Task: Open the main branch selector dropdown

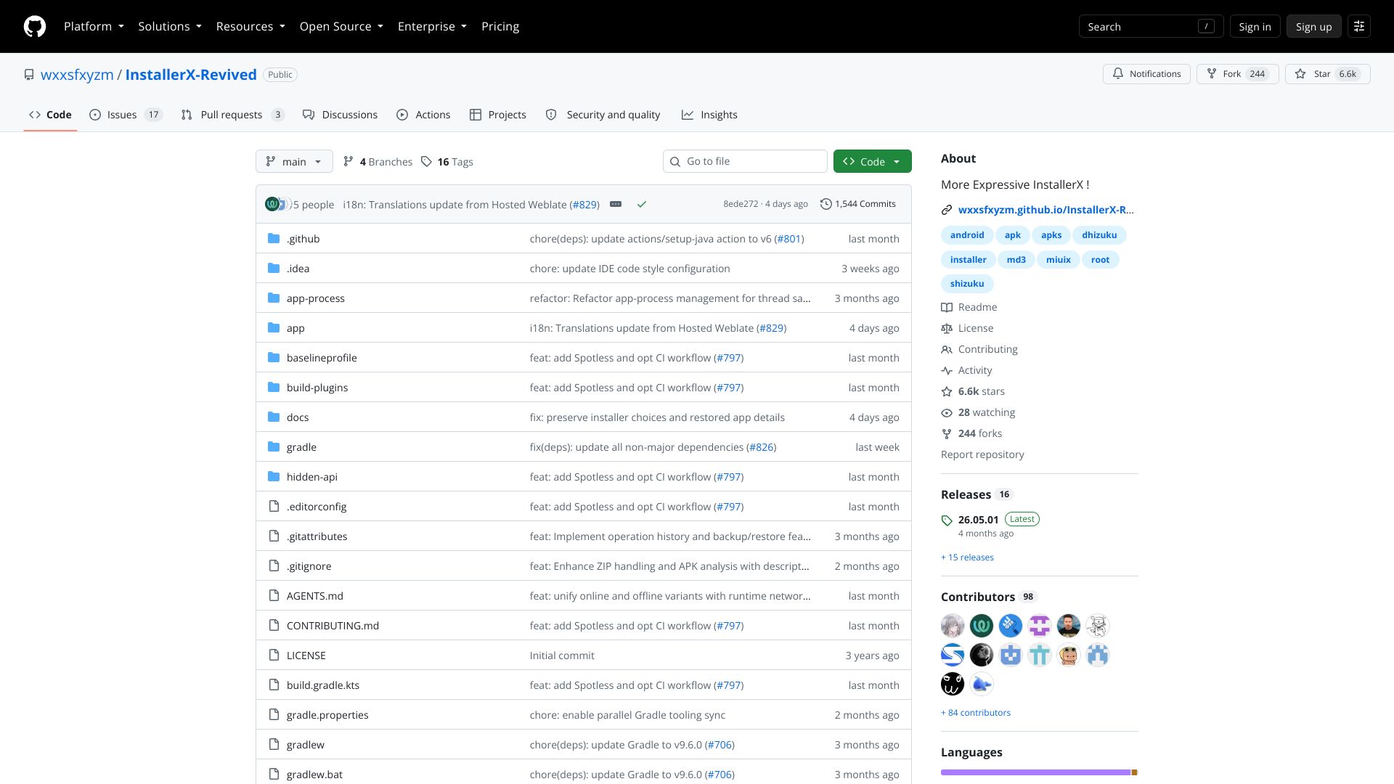Action: point(294,162)
